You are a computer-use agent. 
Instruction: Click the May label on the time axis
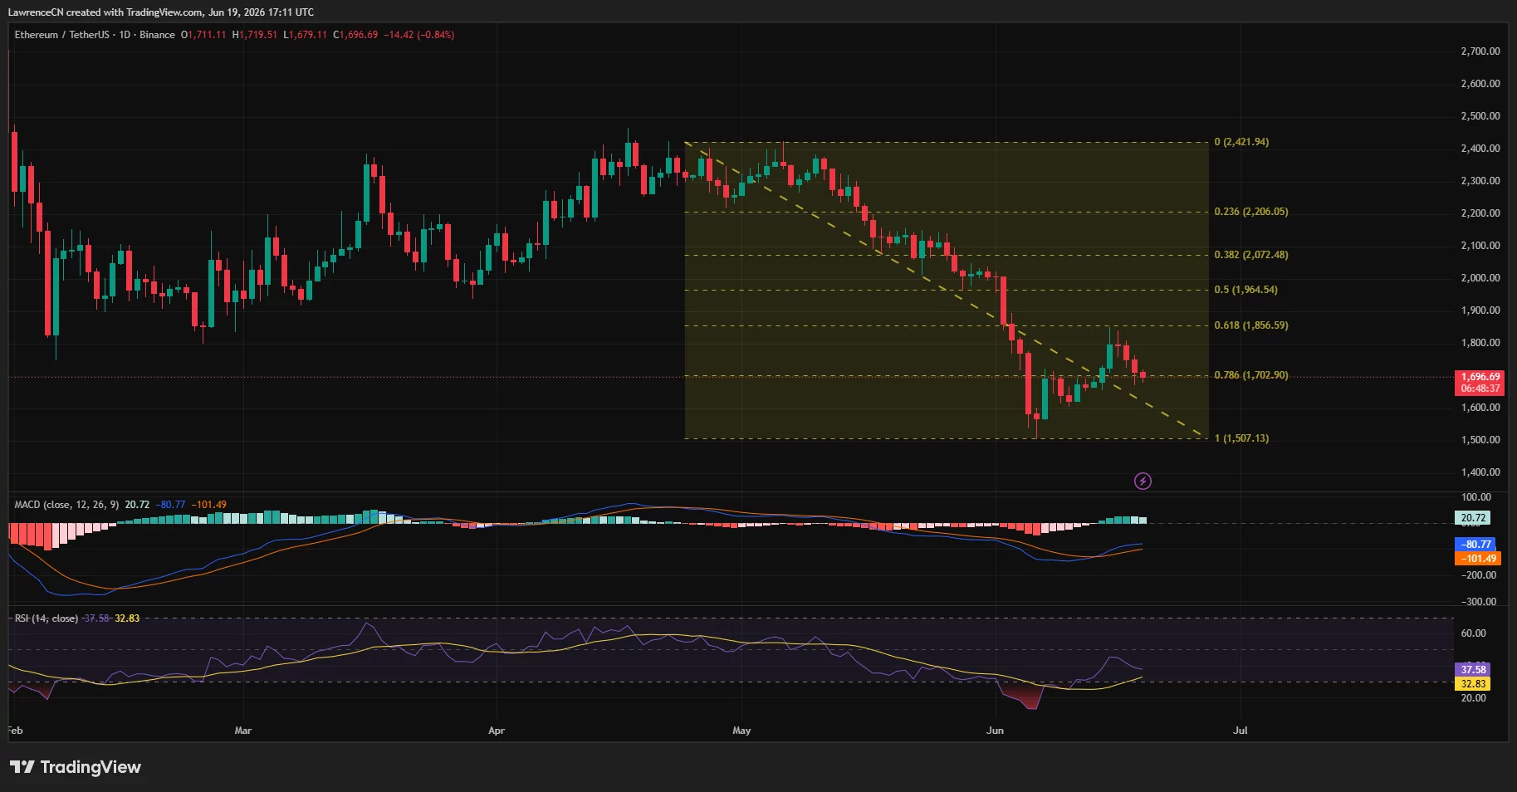[x=741, y=731]
